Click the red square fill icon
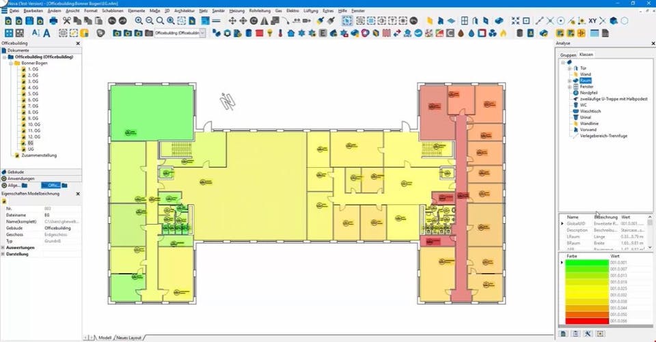The height and width of the screenshot is (342, 656). coord(260,33)
